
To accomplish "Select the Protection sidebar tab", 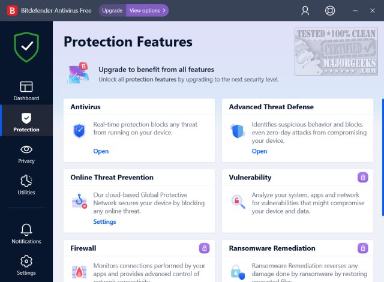I will click(26, 122).
